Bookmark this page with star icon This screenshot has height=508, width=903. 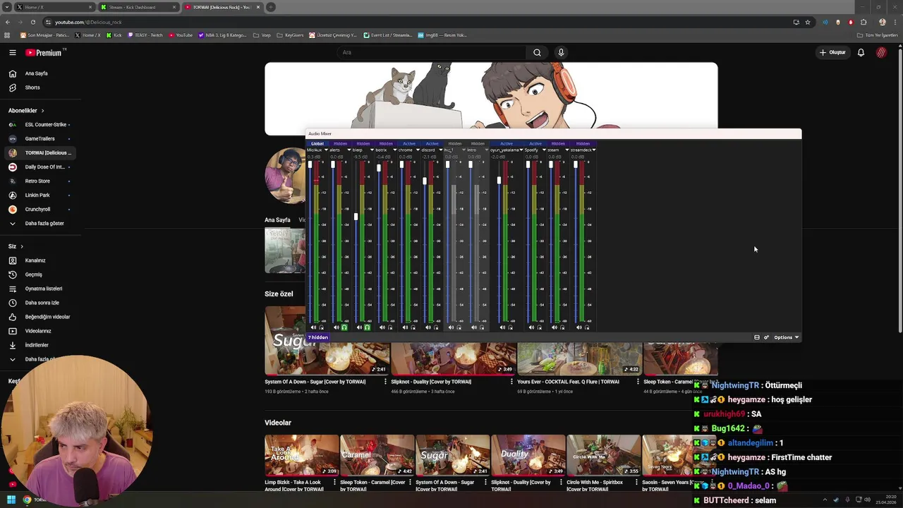[x=808, y=22]
